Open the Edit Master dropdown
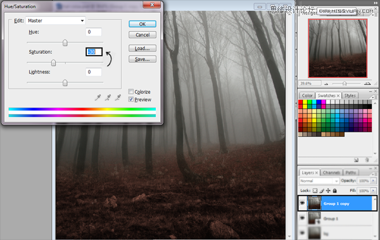 click(56, 21)
